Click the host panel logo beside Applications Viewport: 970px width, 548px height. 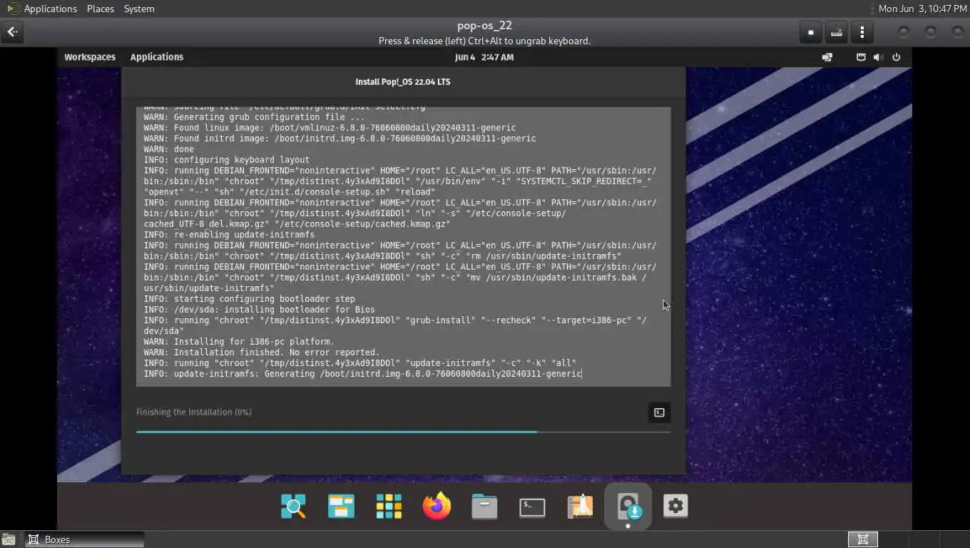12,9
